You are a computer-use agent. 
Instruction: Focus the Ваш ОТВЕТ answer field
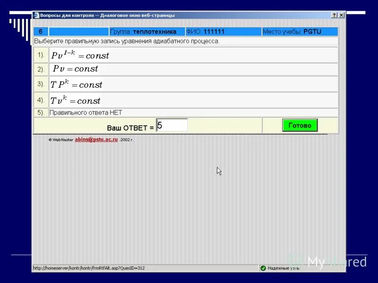pyautogui.click(x=172, y=125)
